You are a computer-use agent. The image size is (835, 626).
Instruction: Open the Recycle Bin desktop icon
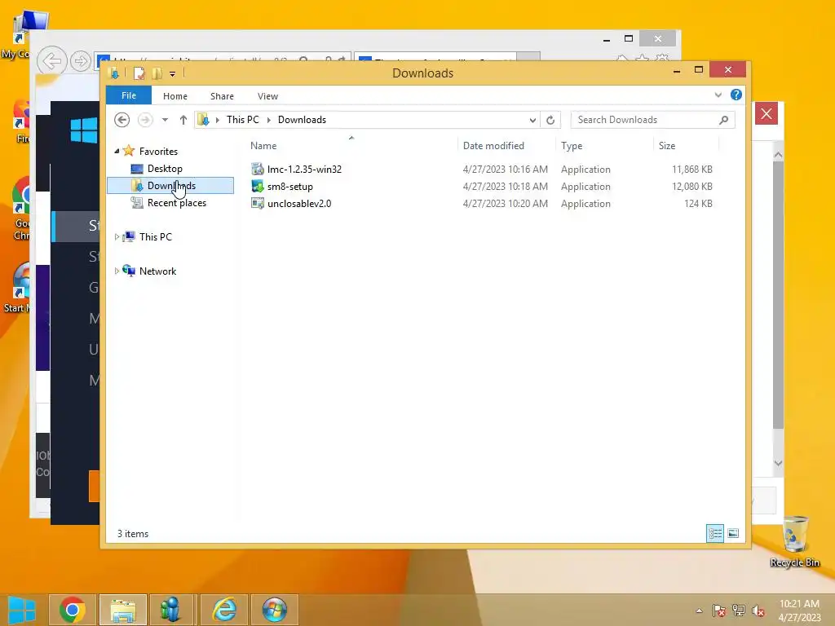click(x=794, y=542)
